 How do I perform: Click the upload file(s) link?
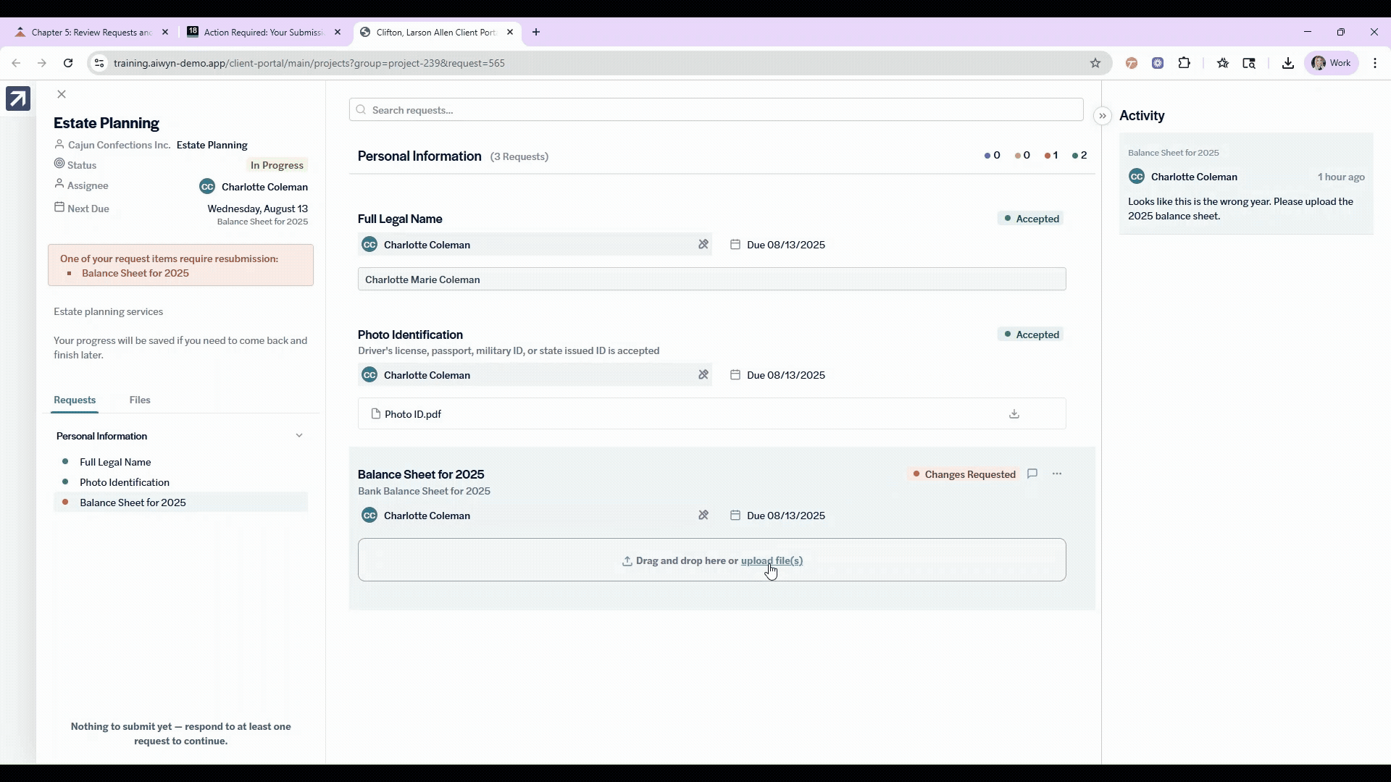coord(772,561)
